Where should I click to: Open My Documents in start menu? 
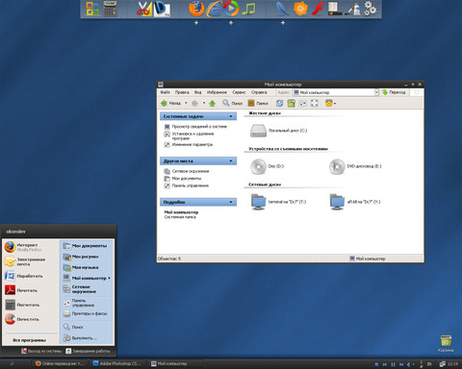click(x=86, y=246)
